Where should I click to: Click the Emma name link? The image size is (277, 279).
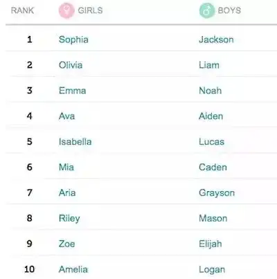(x=72, y=91)
